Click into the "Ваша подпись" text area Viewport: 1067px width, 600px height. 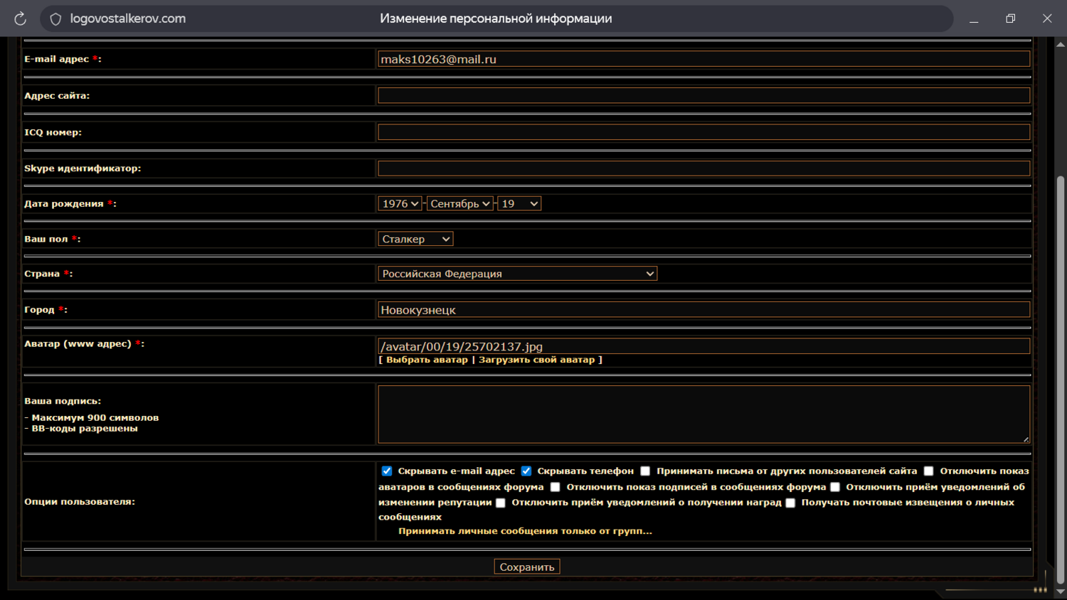[703, 414]
